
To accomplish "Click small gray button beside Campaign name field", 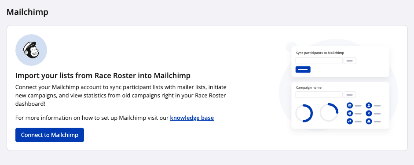I will click(350, 95).
